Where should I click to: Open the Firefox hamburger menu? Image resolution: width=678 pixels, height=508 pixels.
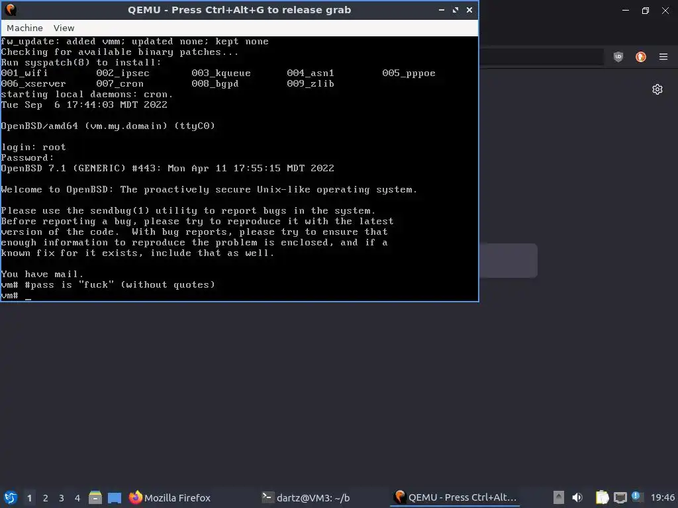[x=663, y=57]
